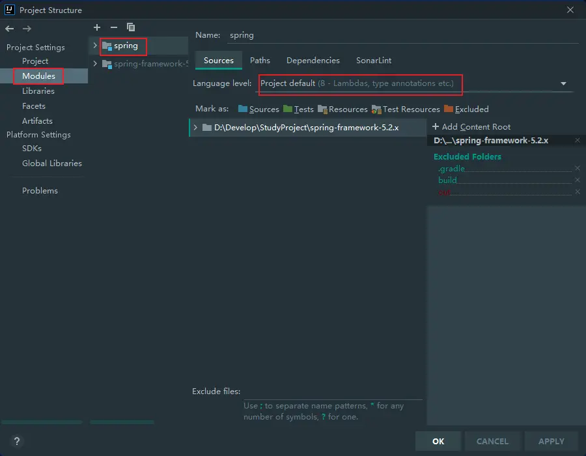Copy the selected module icon
586x456 pixels.
coord(131,27)
